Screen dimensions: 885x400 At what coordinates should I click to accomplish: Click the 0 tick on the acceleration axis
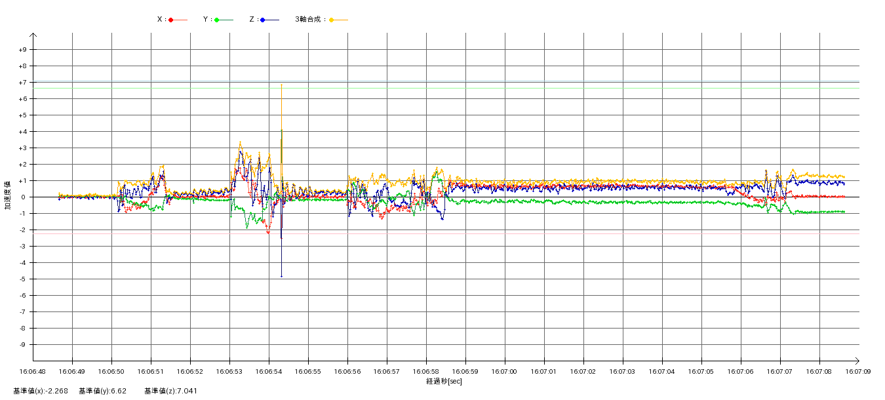[x=23, y=197]
